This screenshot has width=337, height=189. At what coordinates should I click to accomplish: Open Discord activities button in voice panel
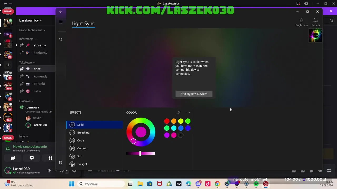50,158
